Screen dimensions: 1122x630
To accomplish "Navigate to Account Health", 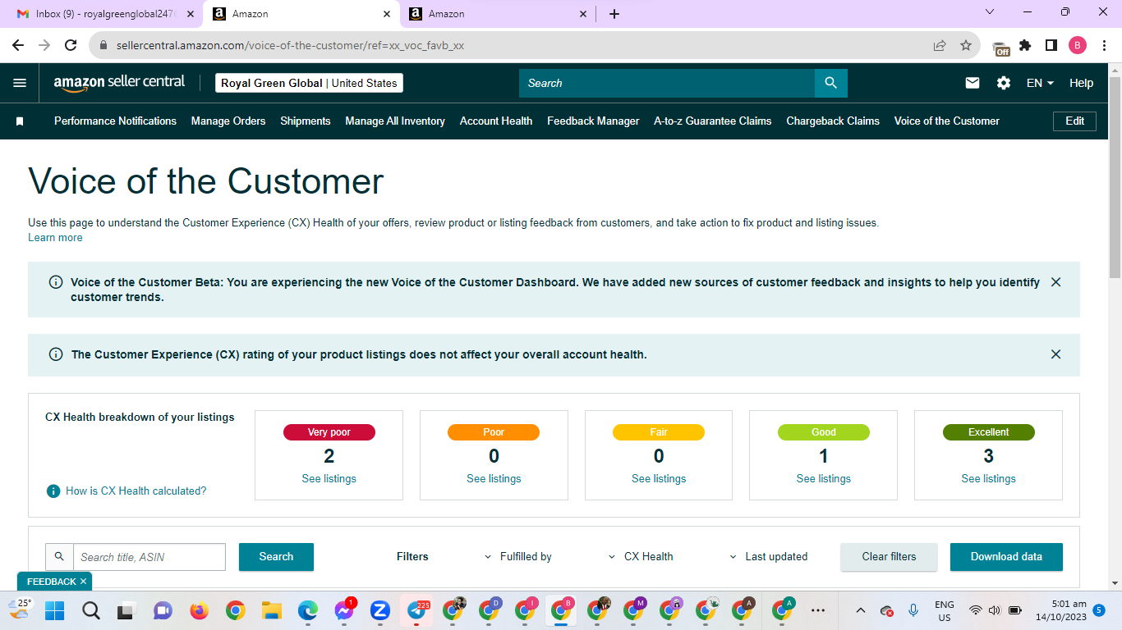I will pyautogui.click(x=496, y=121).
